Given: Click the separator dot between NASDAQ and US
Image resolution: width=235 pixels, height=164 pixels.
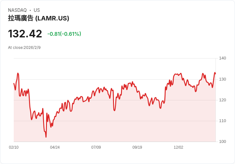Looking at the screenshot, I should coord(30,10).
